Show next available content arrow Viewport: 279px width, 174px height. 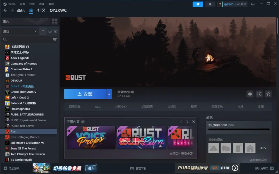click(187, 122)
